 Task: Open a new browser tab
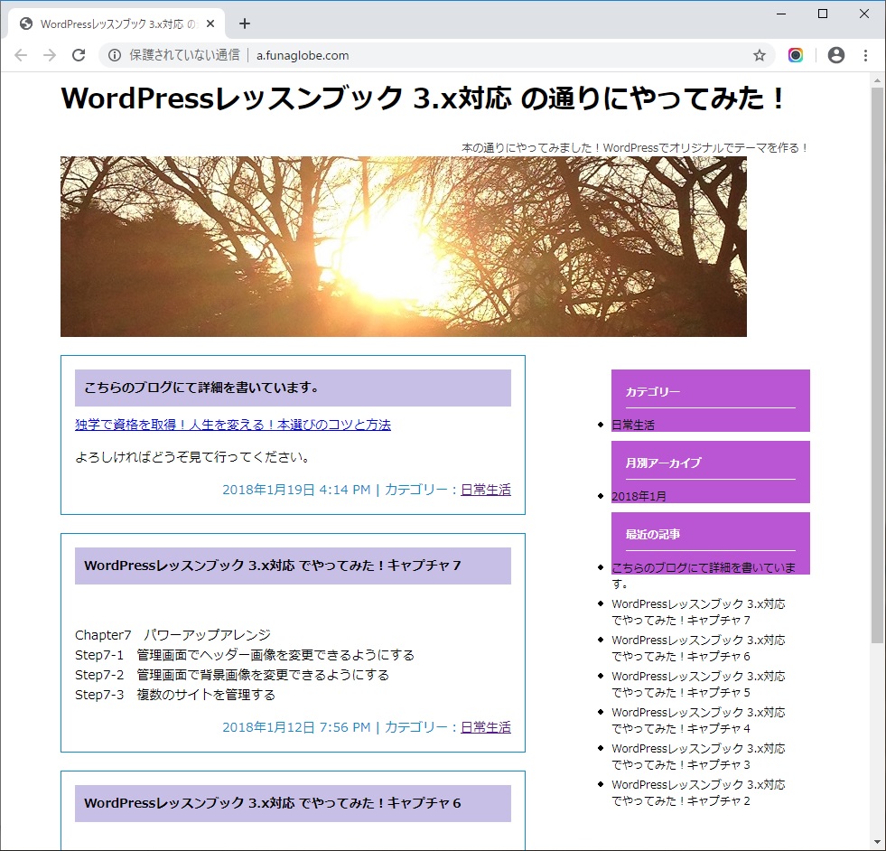[x=244, y=23]
